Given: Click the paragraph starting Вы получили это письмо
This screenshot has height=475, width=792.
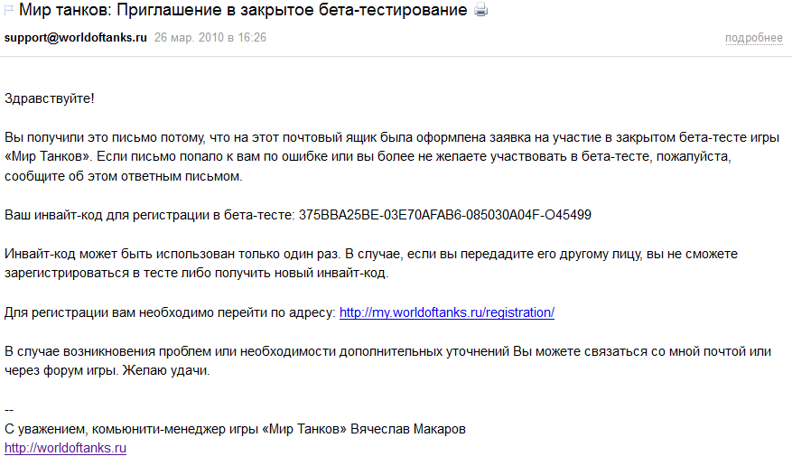Looking at the screenshot, I should point(392,156).
